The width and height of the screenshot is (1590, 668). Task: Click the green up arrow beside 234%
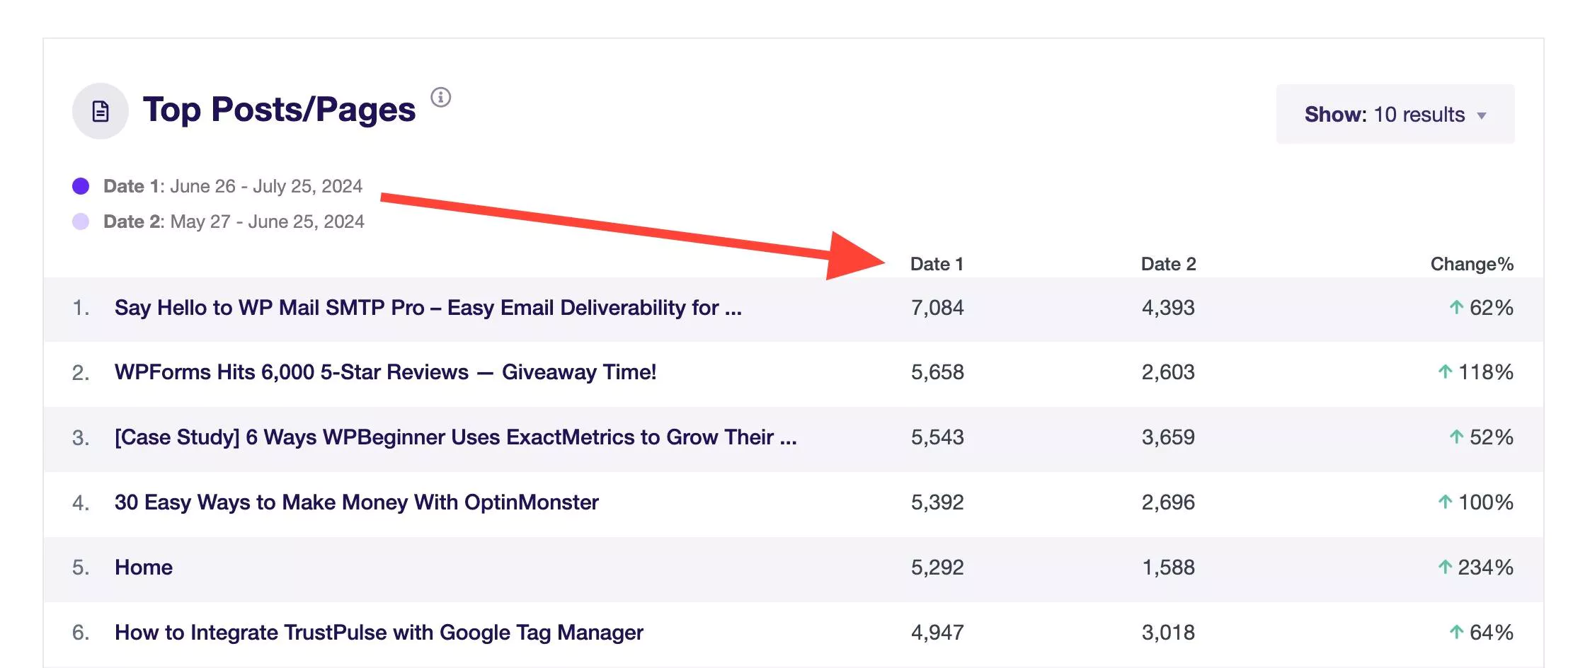(1445, 567)
